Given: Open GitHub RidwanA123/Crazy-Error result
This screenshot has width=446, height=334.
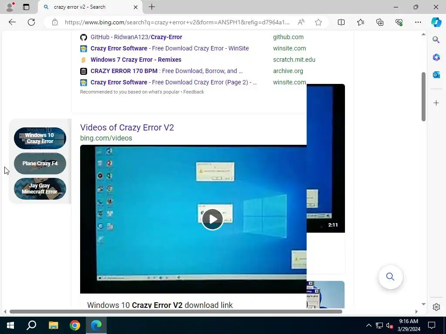Looking at the screenshot, I should click(x=136, y=37).
